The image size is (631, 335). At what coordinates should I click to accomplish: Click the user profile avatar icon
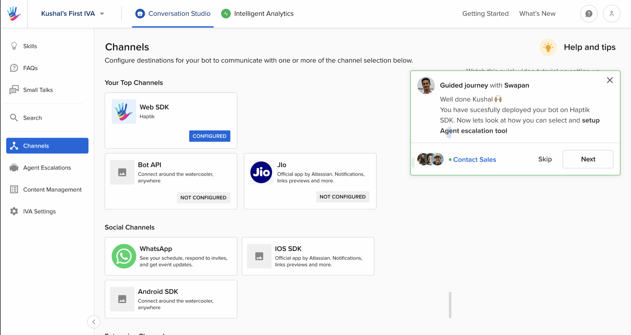[x=611, y=14]
